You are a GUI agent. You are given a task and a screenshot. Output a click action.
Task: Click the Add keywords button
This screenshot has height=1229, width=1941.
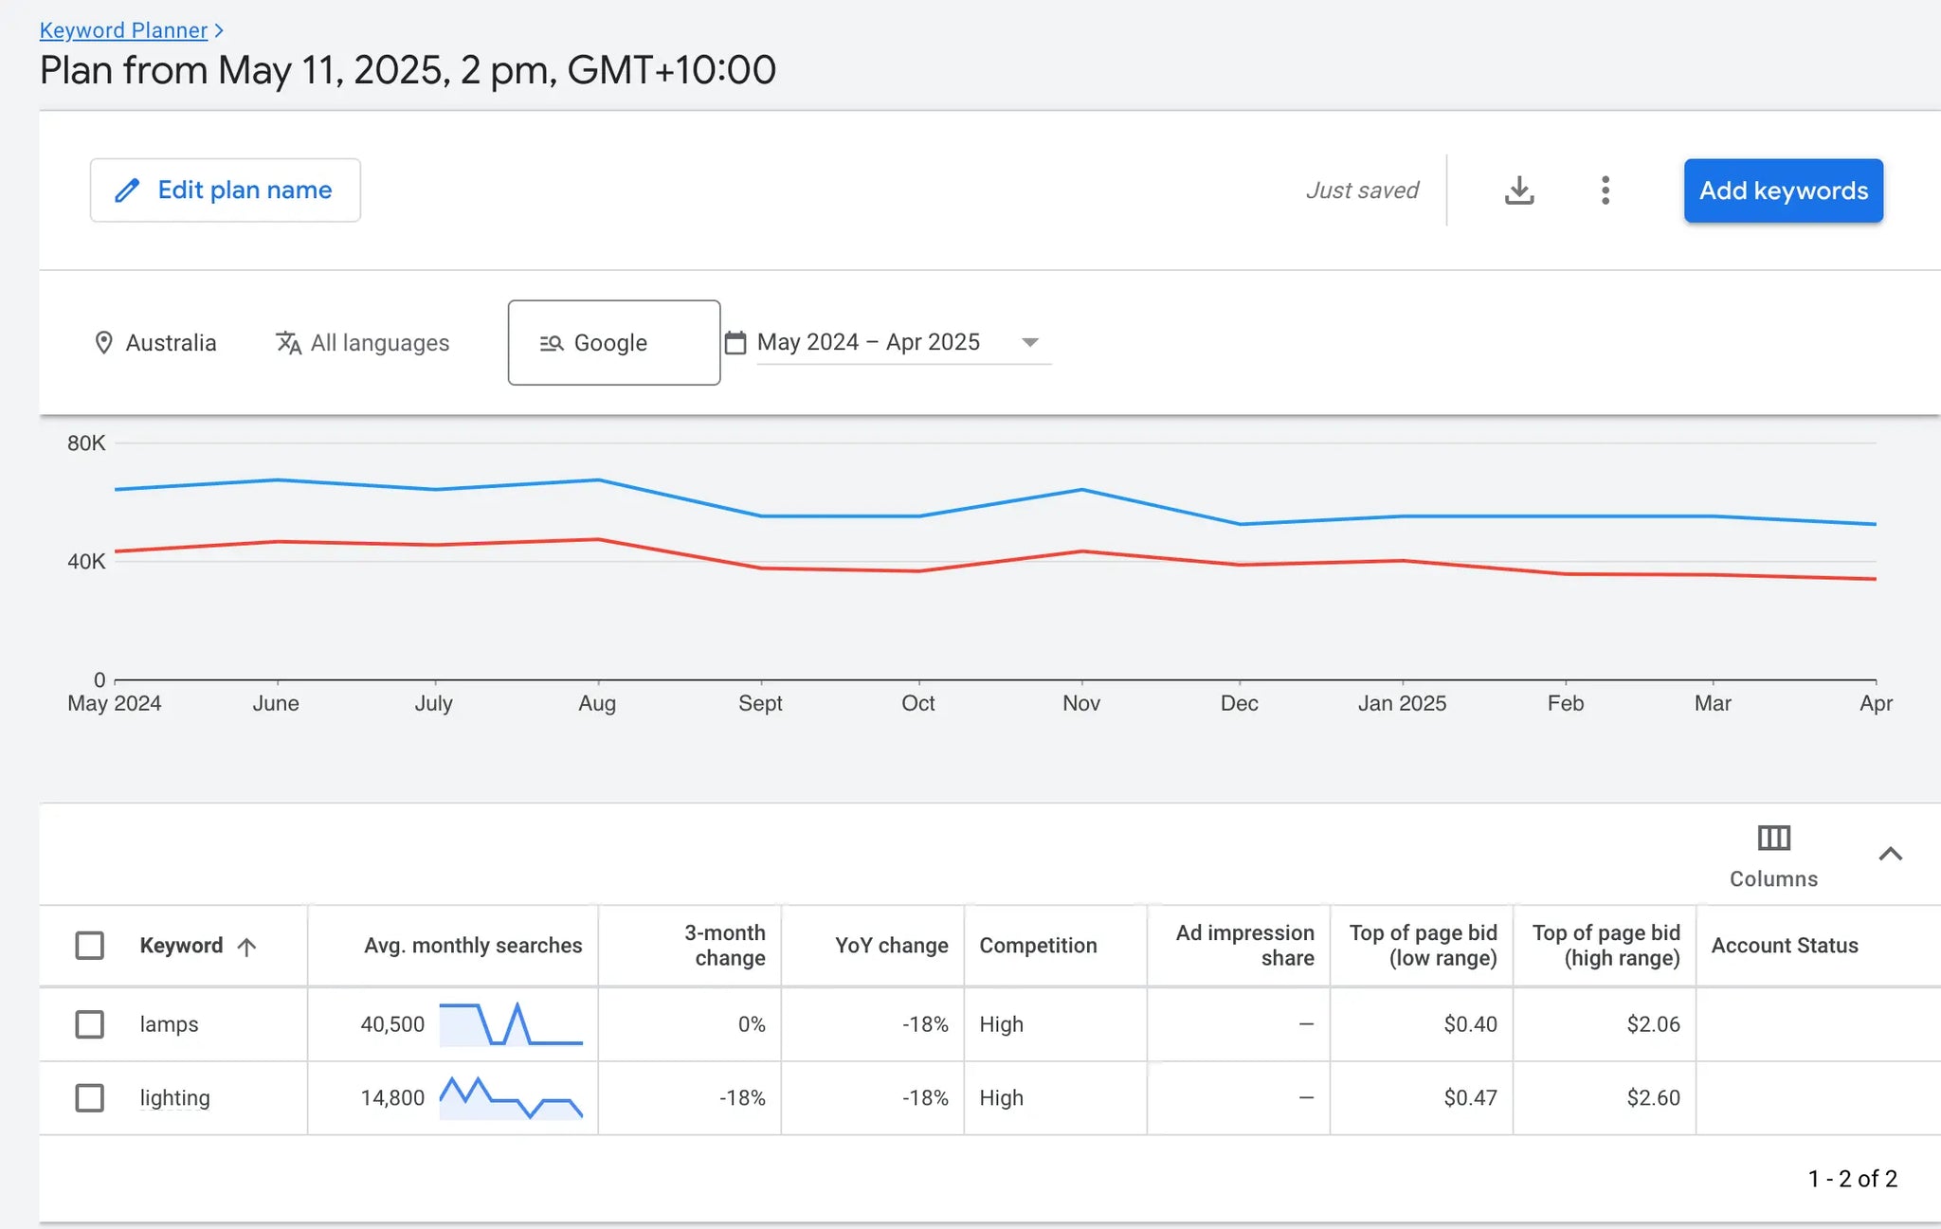[x=1783, y=190]
